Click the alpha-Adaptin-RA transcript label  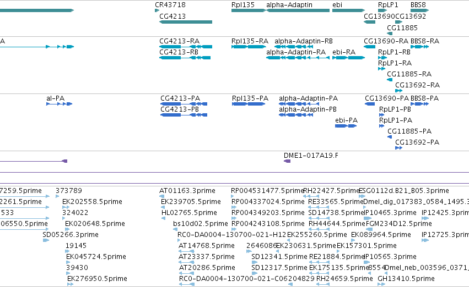[x=296, y=52]
